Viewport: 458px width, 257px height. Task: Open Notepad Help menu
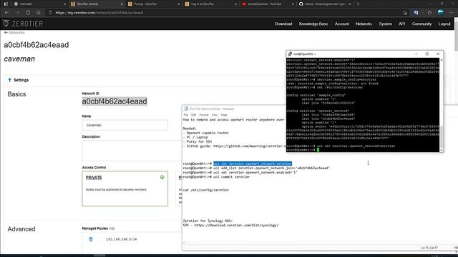pyautogui.click(x=224, y=115)
